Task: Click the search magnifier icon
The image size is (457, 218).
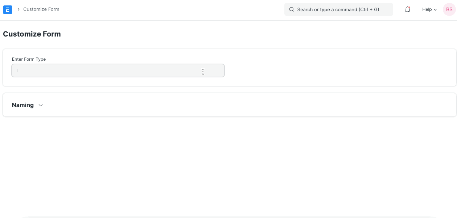Action: tap(291, 9)
